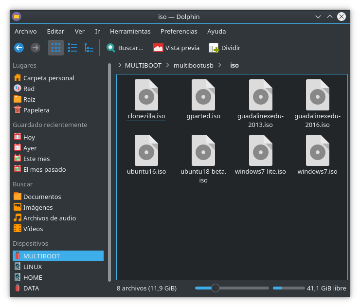
Task: Open the Ayuda menu
Action: coord(216,31)
